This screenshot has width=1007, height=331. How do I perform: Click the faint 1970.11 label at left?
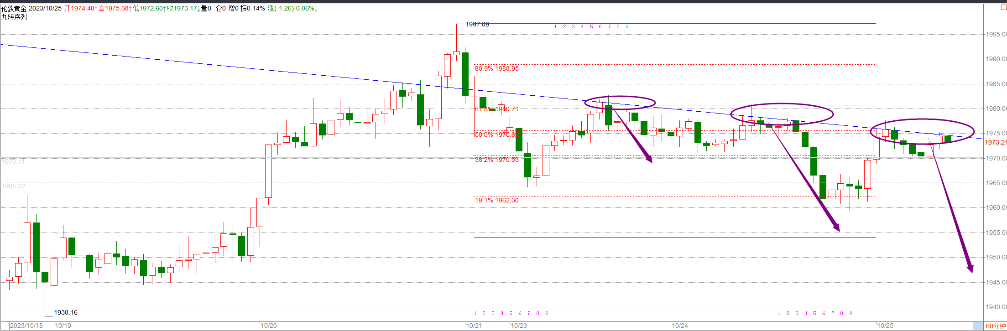coord(13,161)
